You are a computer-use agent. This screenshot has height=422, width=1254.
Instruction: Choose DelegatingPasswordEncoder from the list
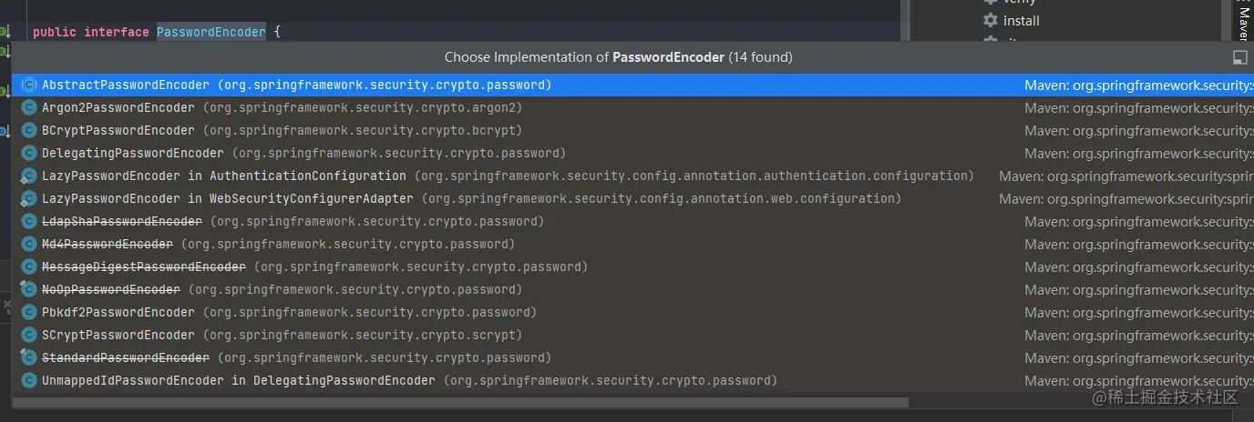pos(132,153)
